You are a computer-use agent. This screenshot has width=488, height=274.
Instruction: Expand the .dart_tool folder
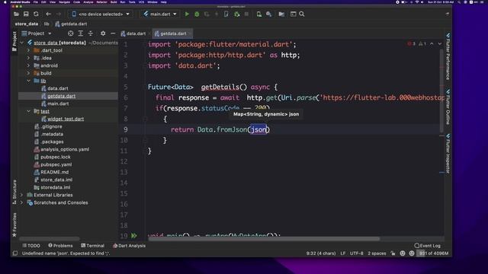coord(29,50)
